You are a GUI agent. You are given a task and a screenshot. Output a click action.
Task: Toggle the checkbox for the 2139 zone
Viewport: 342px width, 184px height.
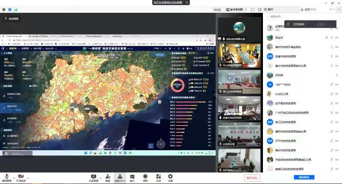(189, 83)
